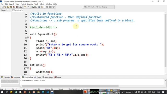
Task: Open Visual Studio Code from the taskbar
Action: pos(47,92)
